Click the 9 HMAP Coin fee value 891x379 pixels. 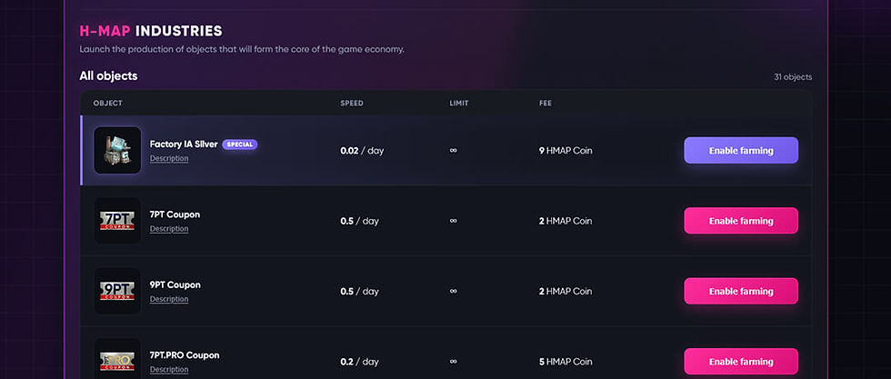[x=566, y=151]
